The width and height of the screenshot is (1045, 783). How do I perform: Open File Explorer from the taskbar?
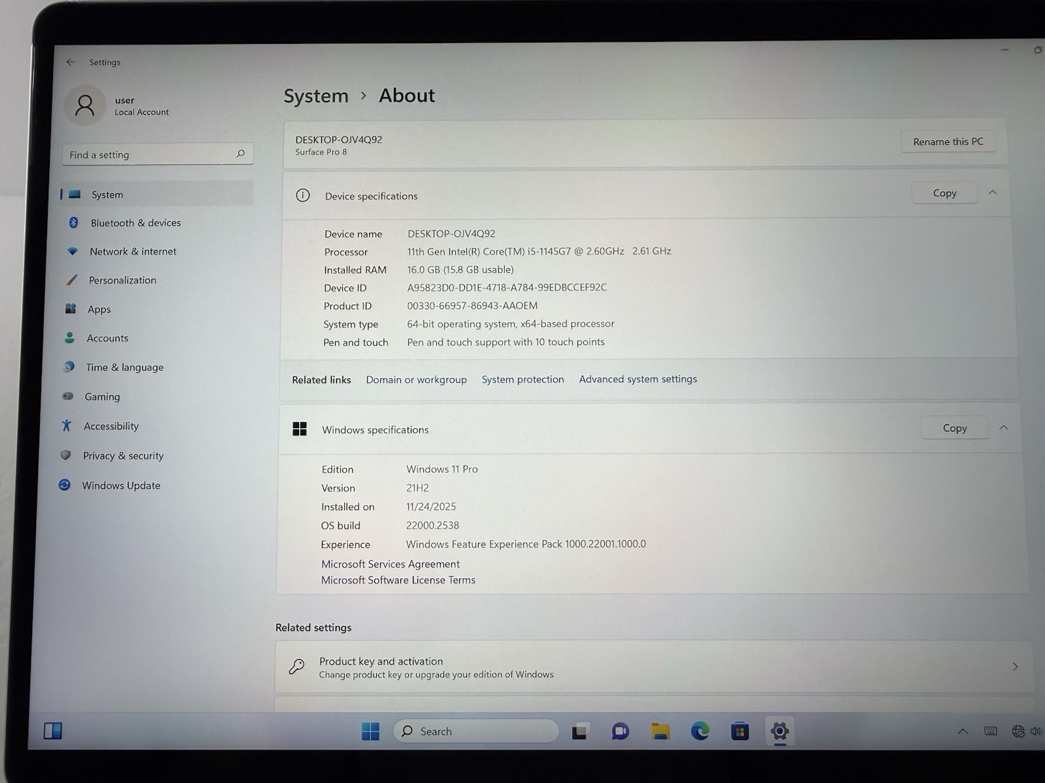pos(660,731)
